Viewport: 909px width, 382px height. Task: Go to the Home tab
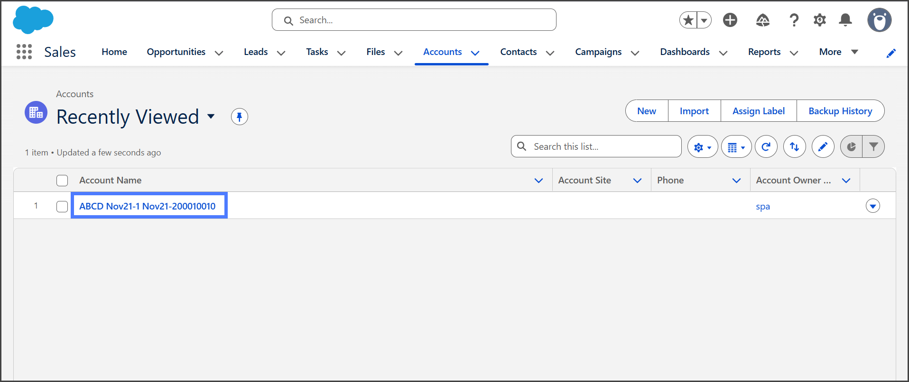[x=114, y=52]
